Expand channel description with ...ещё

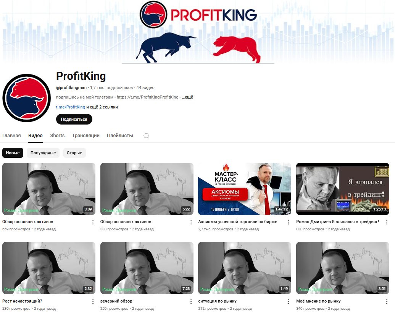187,97
